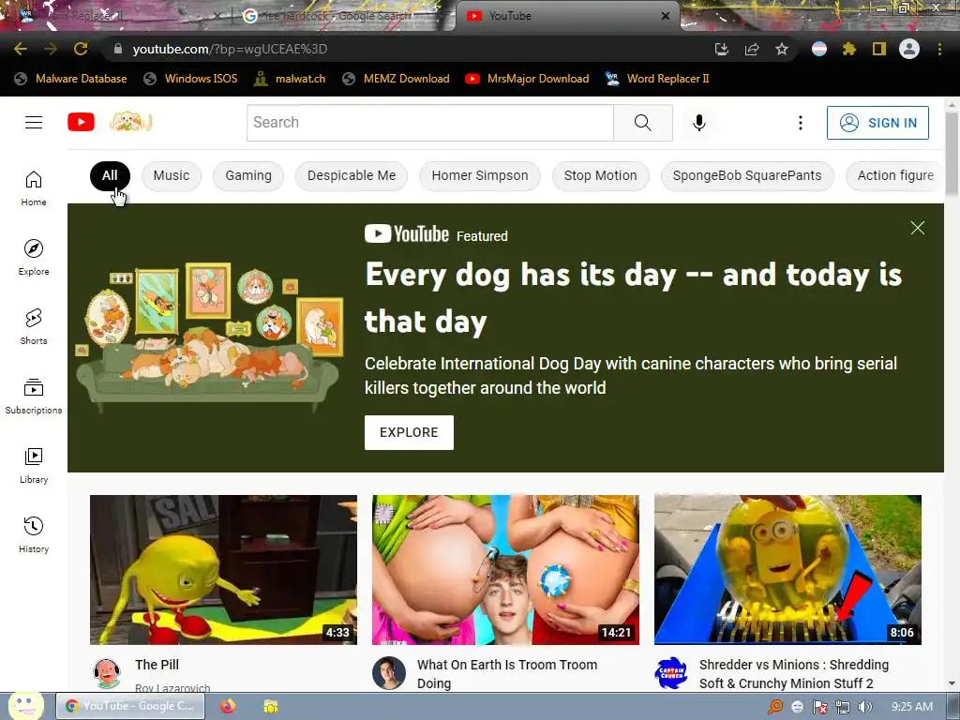Open MrsMajor Download bookmark
This screenshot has width=960, height=720.
(527, 79)
